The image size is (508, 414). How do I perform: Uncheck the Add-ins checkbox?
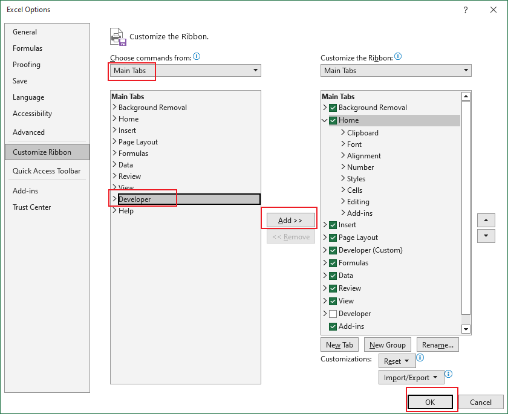333,326
